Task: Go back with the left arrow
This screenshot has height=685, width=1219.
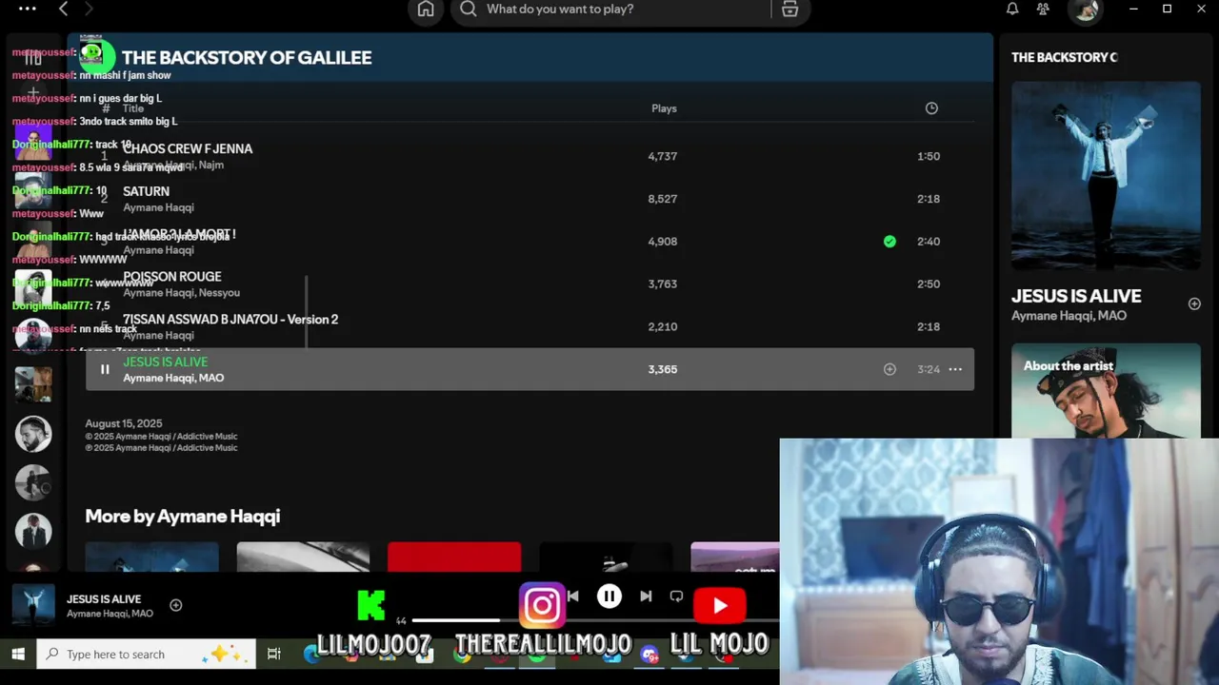Action: click(x=63, y=9)
